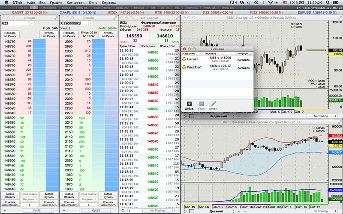This screenshot has height=214, width=343.
Task: Click Заявка Продать in RIZ3 Стакан
Action: click(x=10, y=196)
